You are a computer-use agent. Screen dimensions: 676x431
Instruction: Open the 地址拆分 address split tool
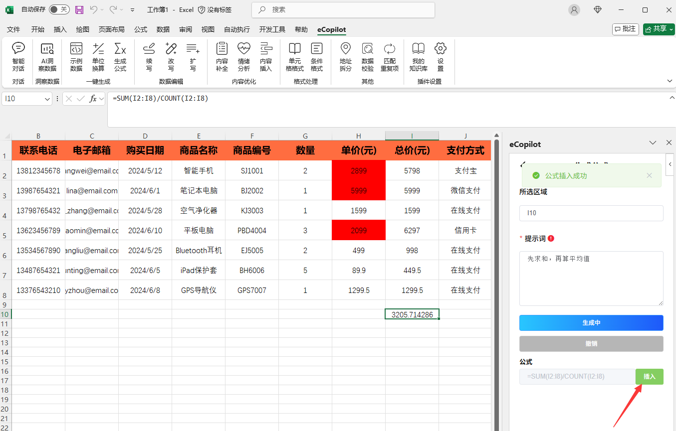pos(346,56)
